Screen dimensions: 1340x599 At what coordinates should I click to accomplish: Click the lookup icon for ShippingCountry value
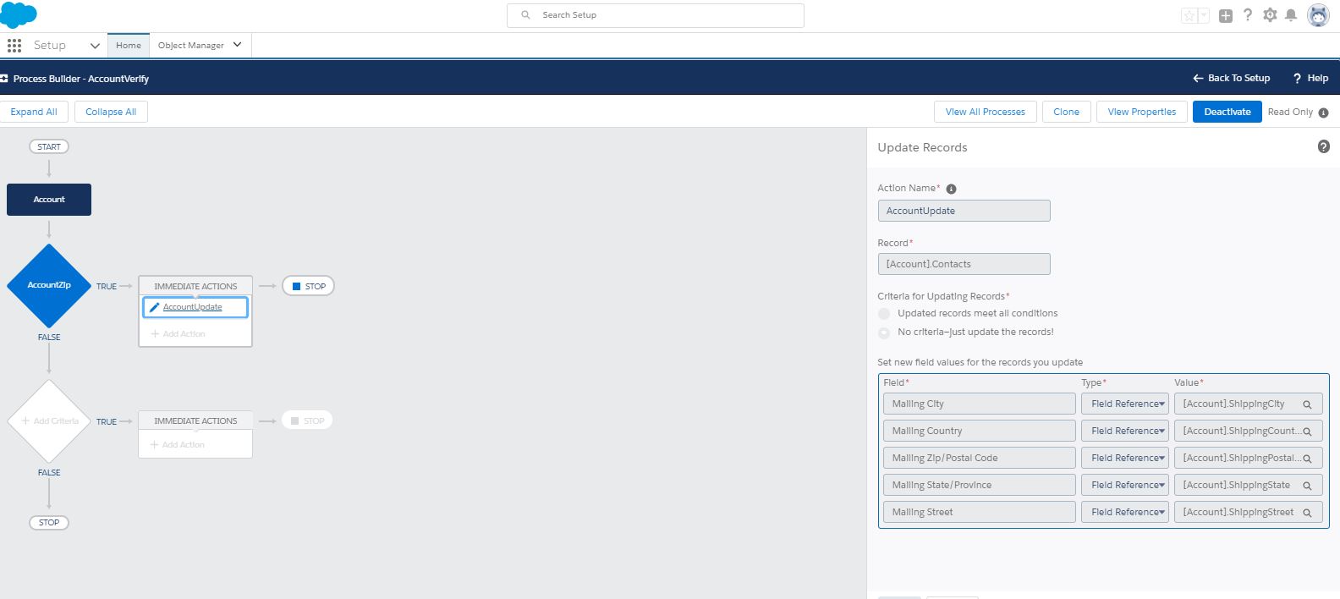[x=1307, y=431]
